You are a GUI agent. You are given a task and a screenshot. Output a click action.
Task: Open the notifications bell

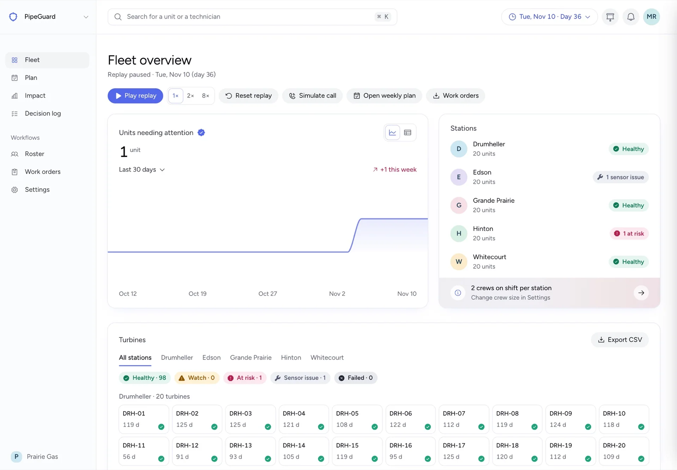(631, 17)
